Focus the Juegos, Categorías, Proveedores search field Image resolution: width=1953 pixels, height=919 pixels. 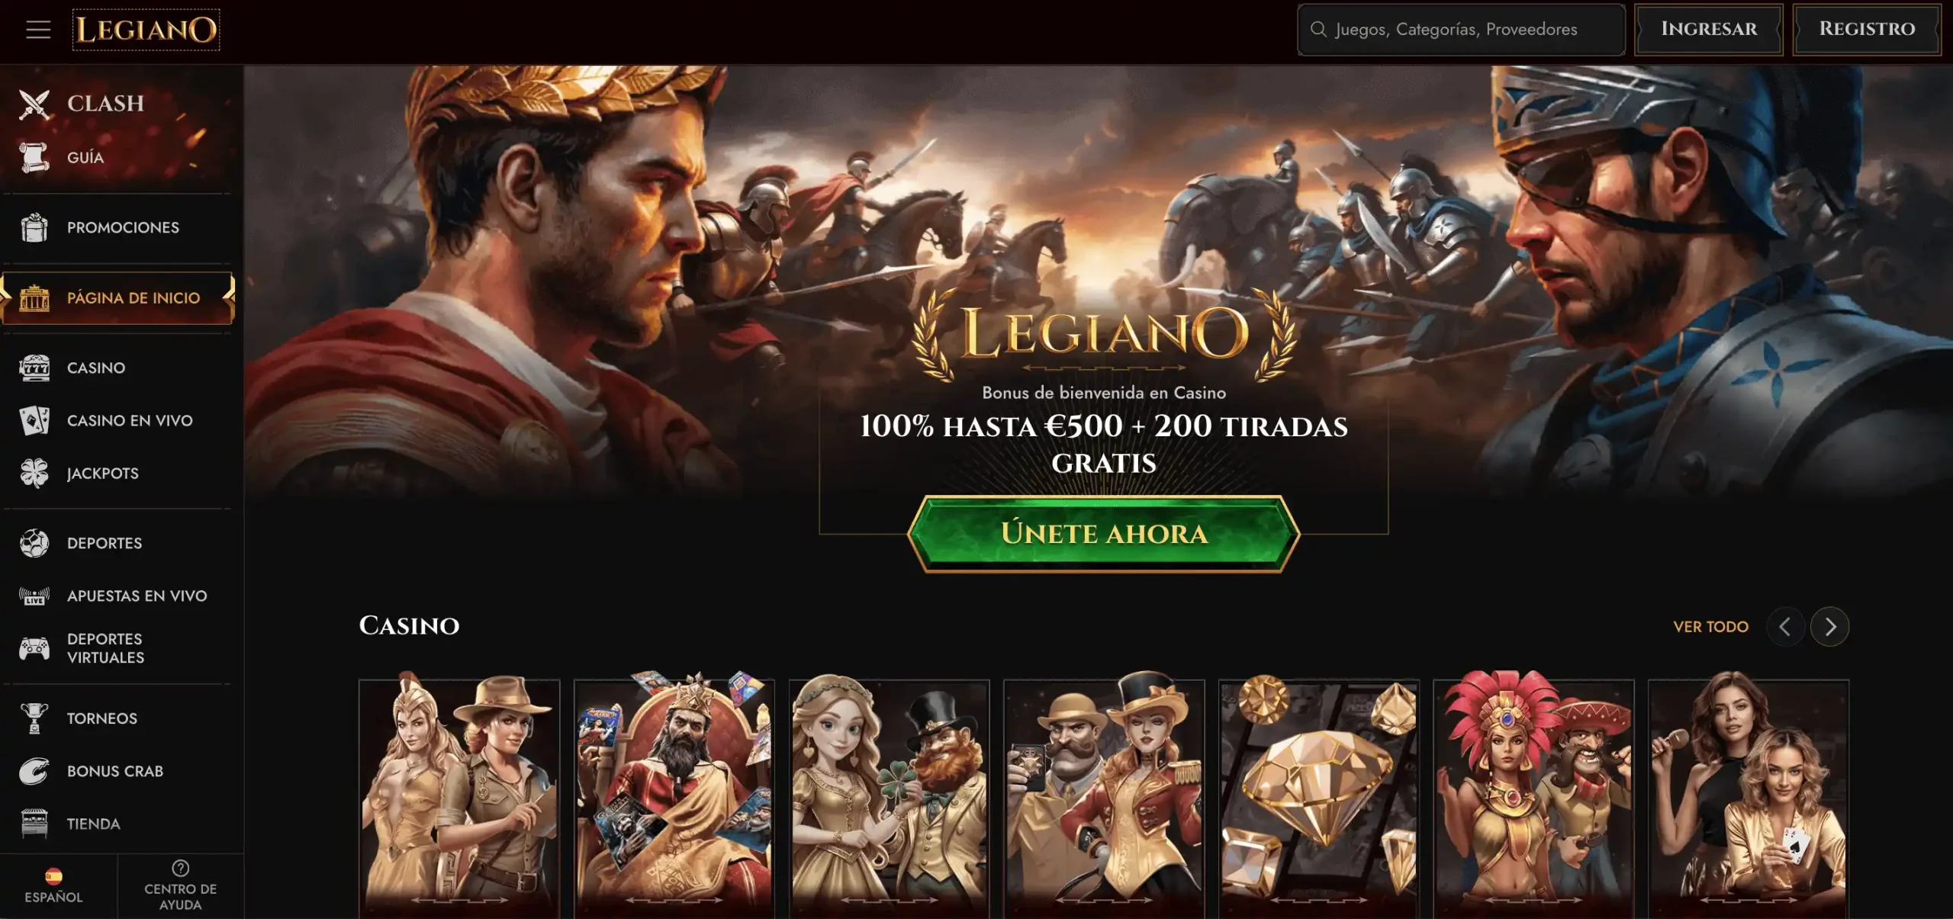click(x=1461, y=29)
